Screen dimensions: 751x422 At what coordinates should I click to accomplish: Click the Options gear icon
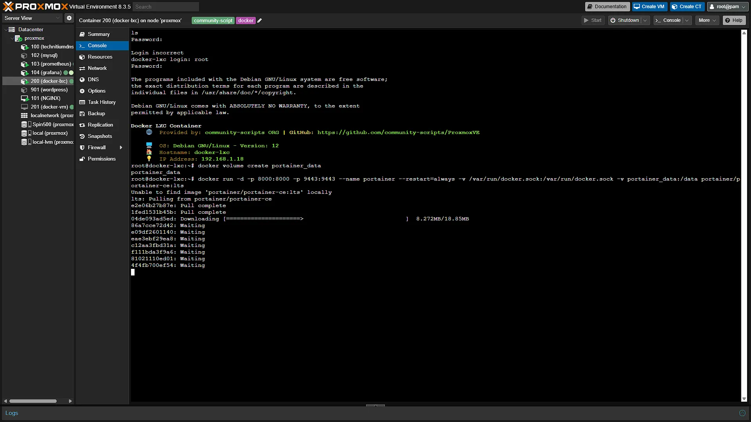82,91
